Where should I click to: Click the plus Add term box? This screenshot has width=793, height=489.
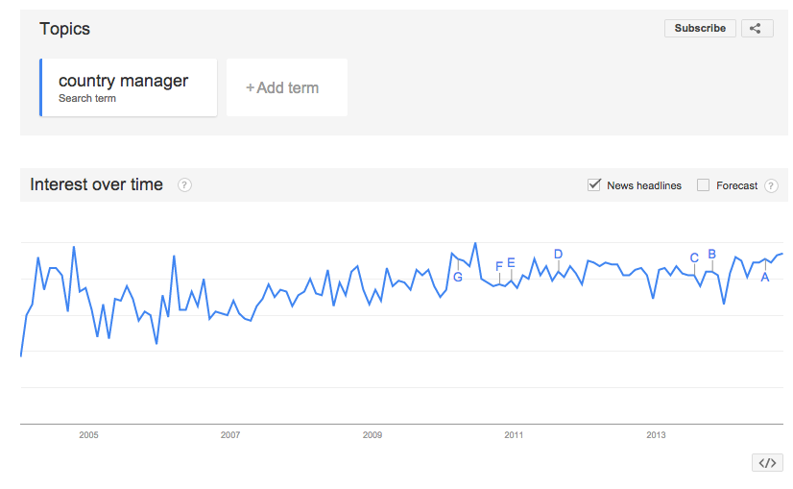pyautogui.click(x=287, y=87)
